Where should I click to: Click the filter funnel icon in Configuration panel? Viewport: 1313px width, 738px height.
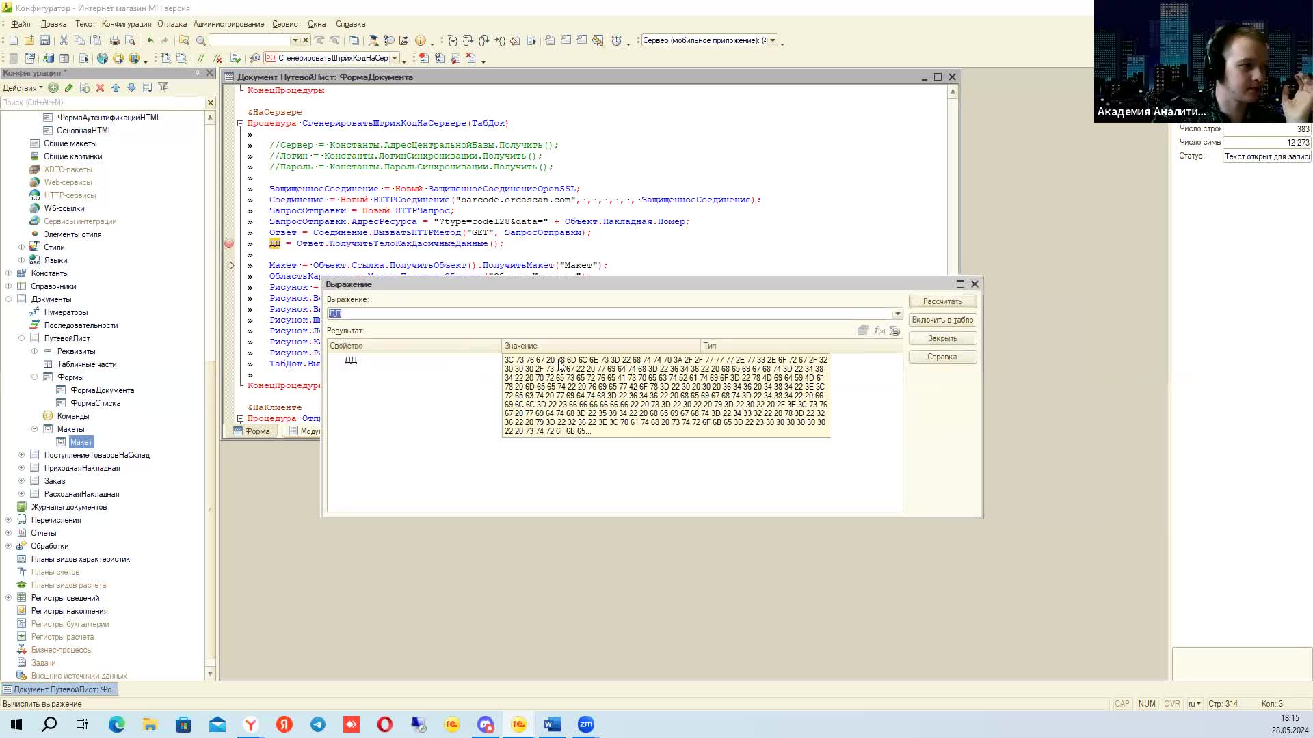tap(163, 87)
